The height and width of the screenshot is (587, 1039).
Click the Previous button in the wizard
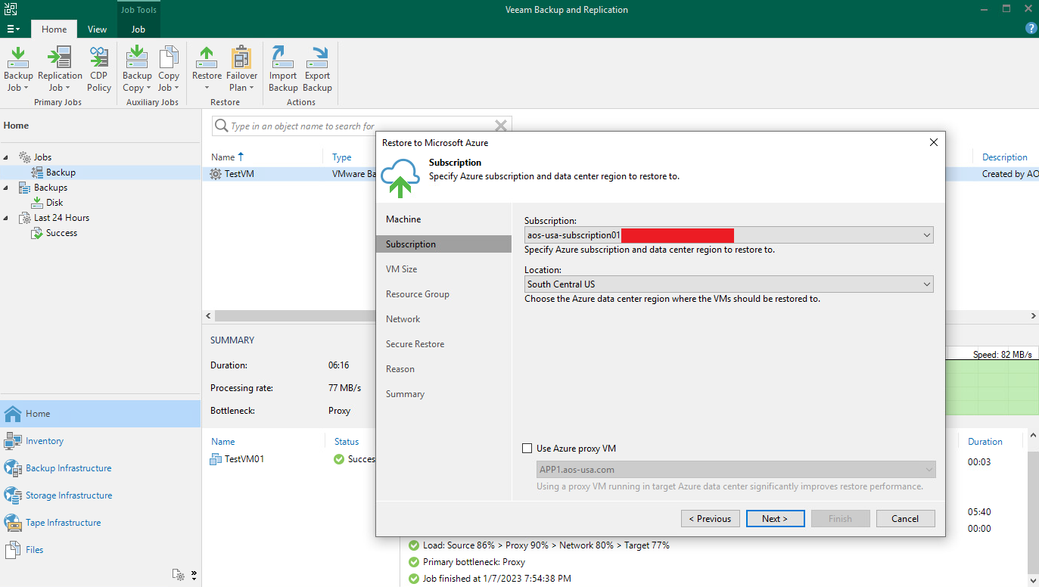(x=711, y=519)
